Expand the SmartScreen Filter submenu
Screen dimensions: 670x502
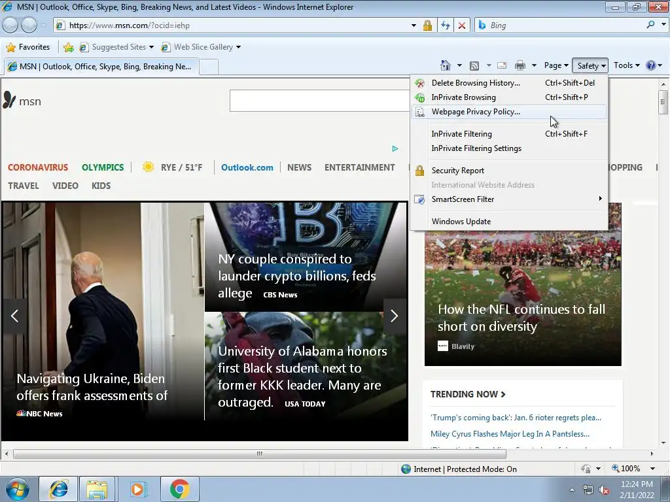coord(509,199)
